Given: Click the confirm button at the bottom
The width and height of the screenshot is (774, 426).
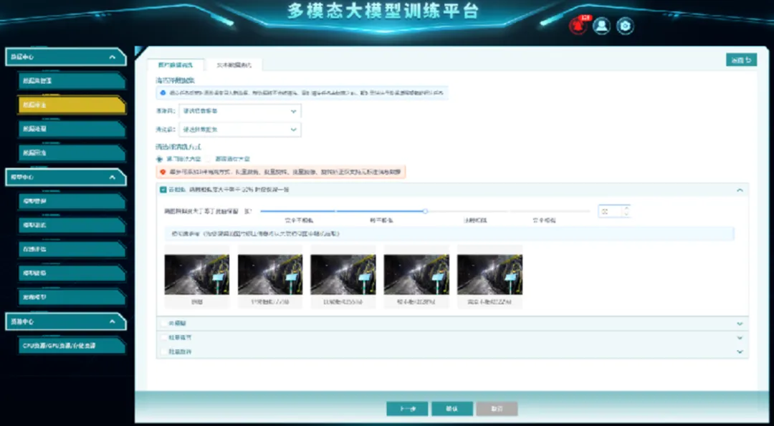Looking at the screenshot, I should (452, 408).
